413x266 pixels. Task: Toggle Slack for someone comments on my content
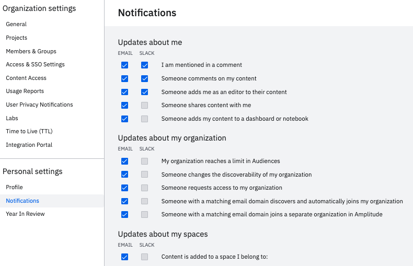[x=145, y=79]
